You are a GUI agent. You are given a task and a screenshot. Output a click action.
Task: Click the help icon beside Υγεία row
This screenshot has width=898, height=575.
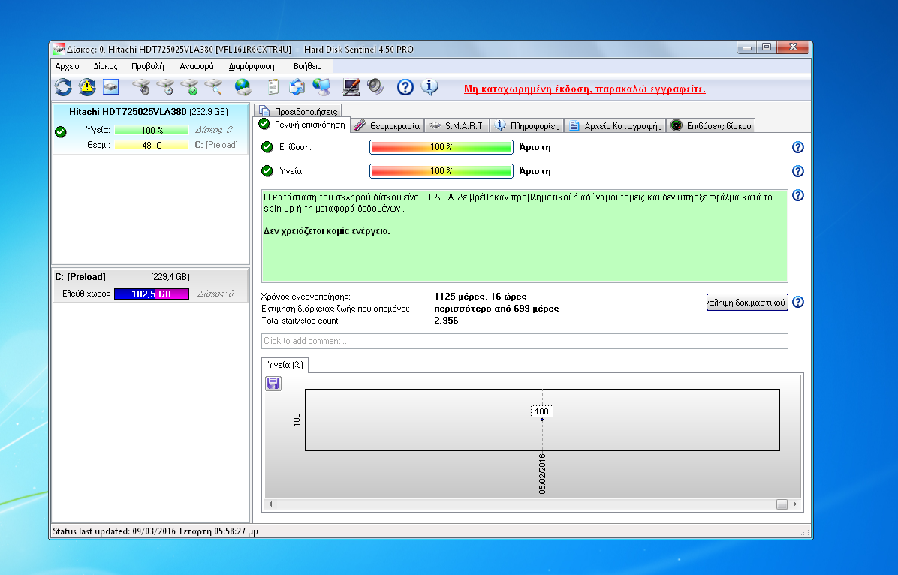pos(798,171)
